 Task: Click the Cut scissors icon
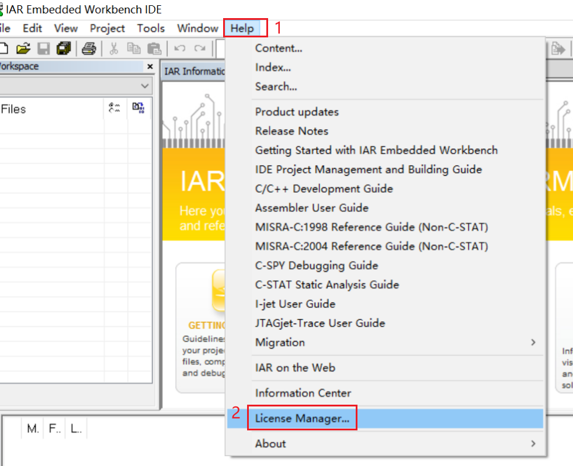(x=114, y=48)
